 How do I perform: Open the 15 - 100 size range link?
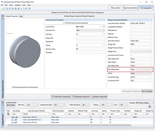click(x=14, y=120)
